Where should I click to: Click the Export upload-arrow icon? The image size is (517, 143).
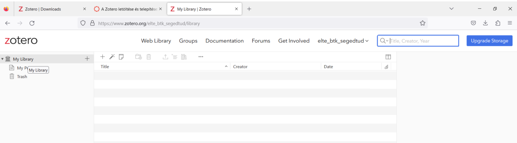tap(165, 57)
